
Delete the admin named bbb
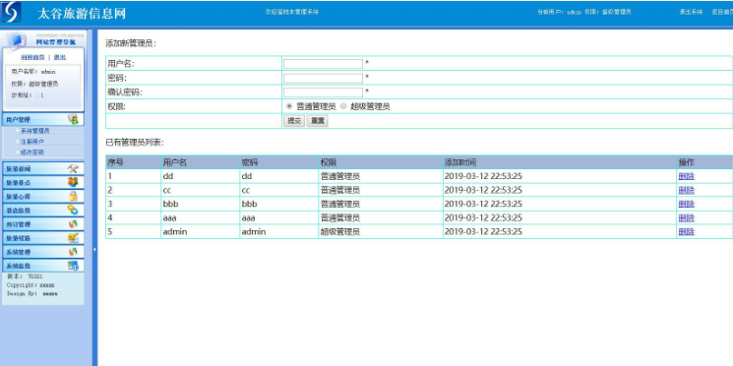click(686, 205)
